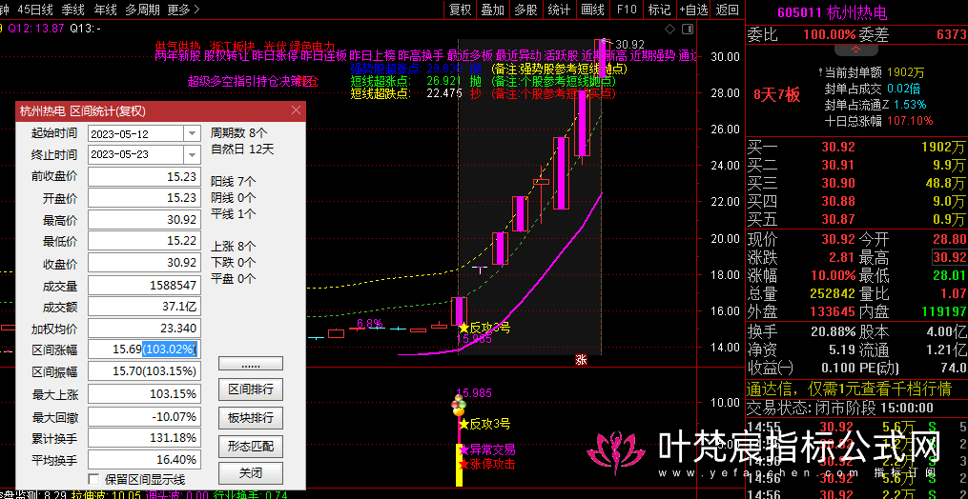Click the 板块排行 button
This screenshot has width=968, height=499.
coord(251,418)
